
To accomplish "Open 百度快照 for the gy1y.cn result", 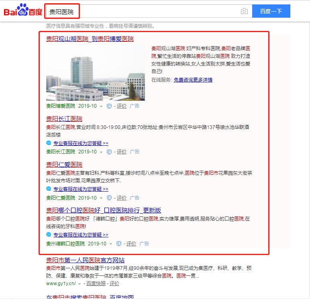I will coord(96,284).
